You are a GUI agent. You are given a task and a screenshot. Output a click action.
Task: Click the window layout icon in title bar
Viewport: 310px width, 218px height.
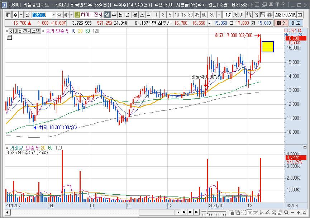click(257, 5)
